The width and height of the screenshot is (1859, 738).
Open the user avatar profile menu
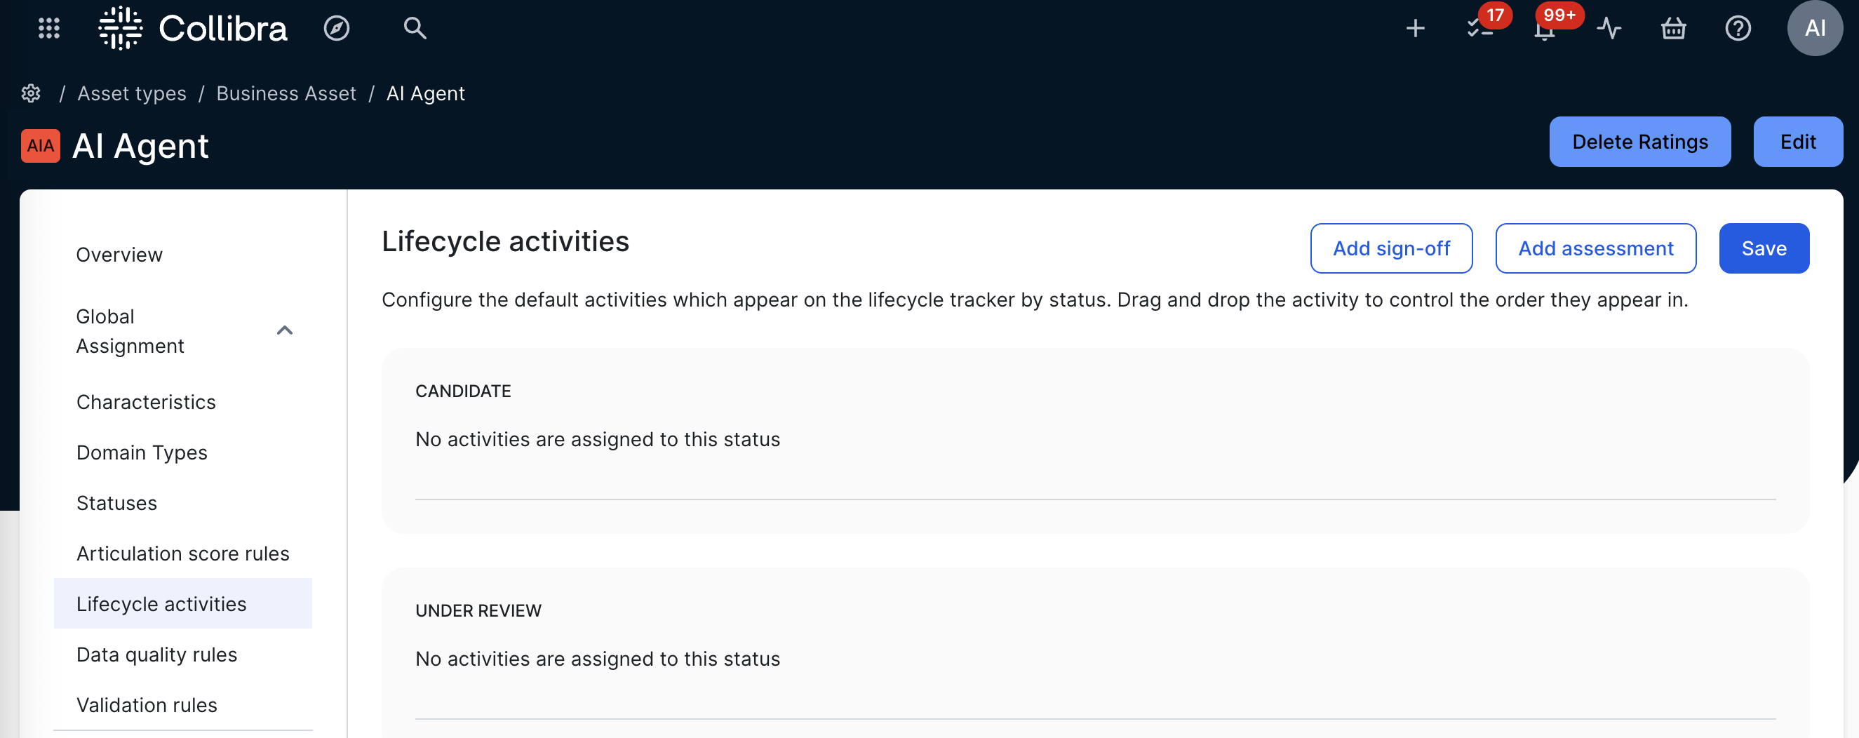[1814, 28]
